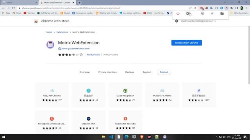250x140 pixels.
Task: Open downloads folder icon in popup
Action: pos(222,14)
